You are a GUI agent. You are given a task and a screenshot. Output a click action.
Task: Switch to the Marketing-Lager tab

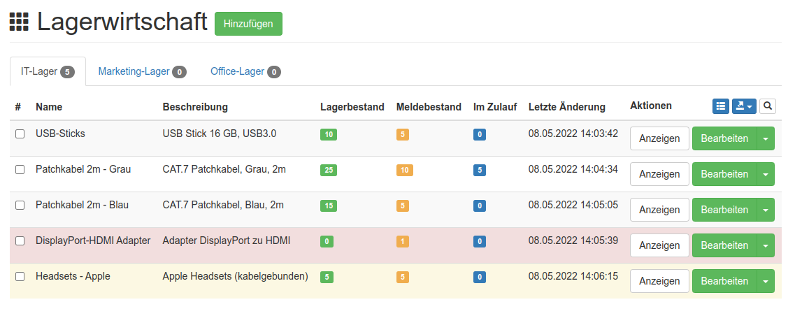click(x=134, y=71)
